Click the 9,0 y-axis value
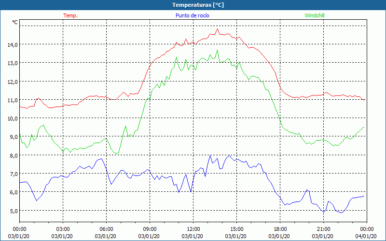386x241 pixels. [x=14, y=137]
